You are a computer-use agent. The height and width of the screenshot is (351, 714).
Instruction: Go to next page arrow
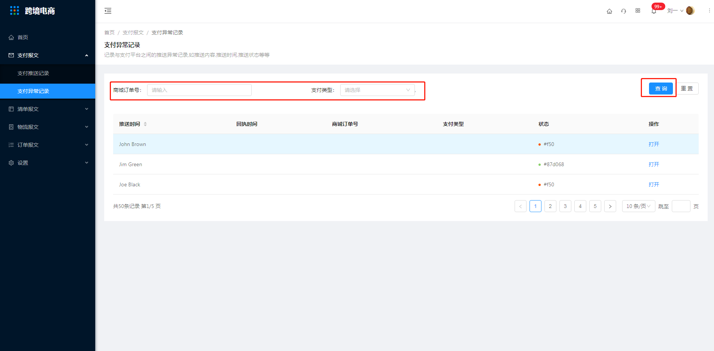[610, 206]
